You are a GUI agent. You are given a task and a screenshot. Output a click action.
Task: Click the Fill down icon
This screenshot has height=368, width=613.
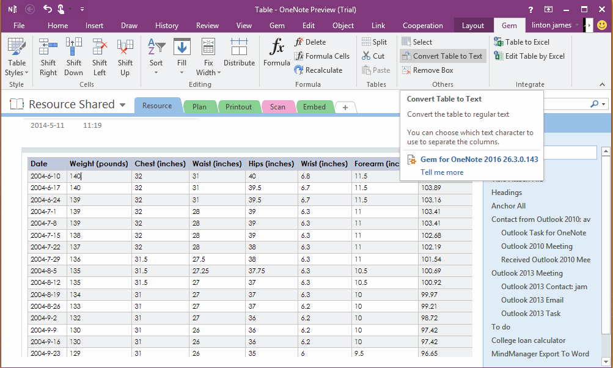[x=182, y=46]
